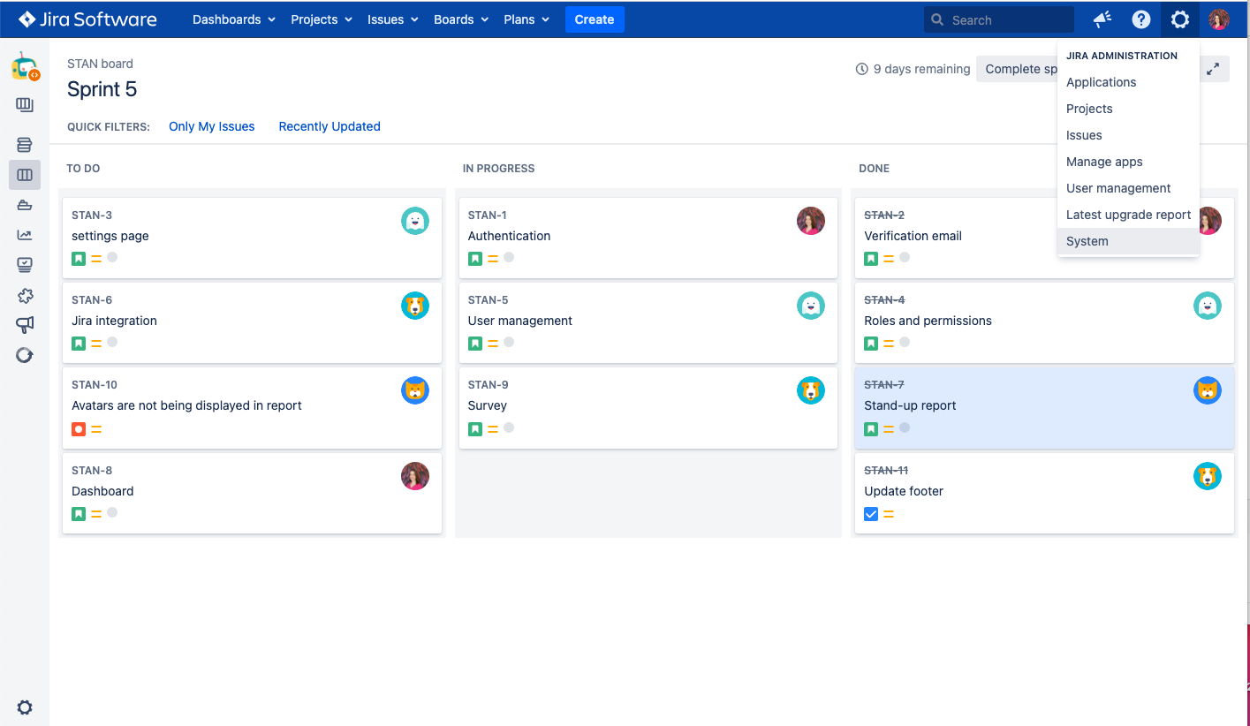Click the blue task checkbox icon on STAN-11

point(871,514)
